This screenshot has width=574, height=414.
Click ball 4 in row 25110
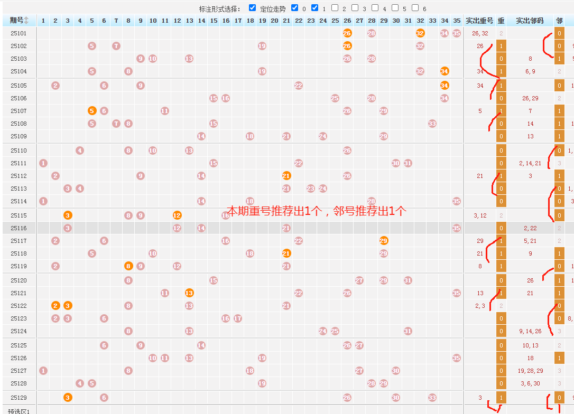(80, 150)
